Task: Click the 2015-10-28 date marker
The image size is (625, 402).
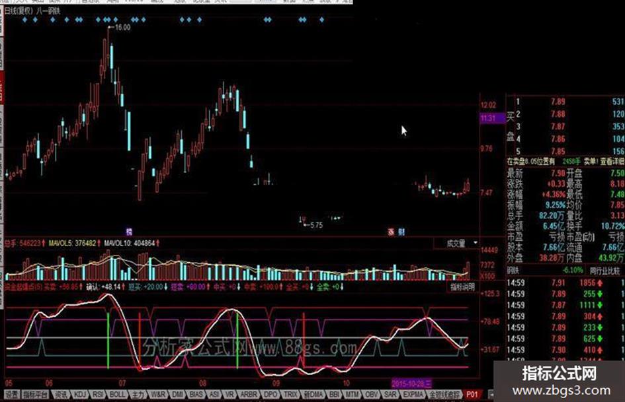Action: [411, 384]
